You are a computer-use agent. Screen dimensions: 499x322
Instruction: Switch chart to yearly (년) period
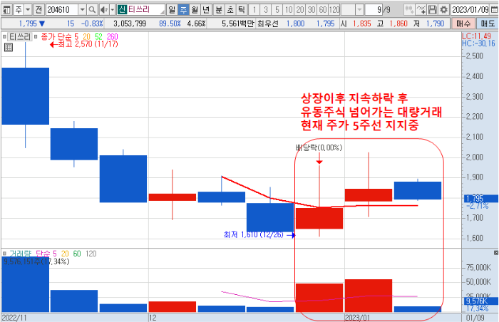click(206, 10)
